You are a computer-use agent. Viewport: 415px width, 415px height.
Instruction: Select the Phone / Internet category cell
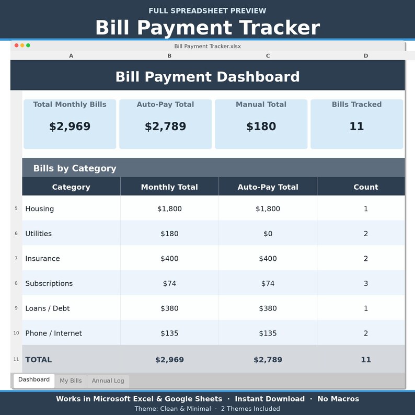click(71, 333)
